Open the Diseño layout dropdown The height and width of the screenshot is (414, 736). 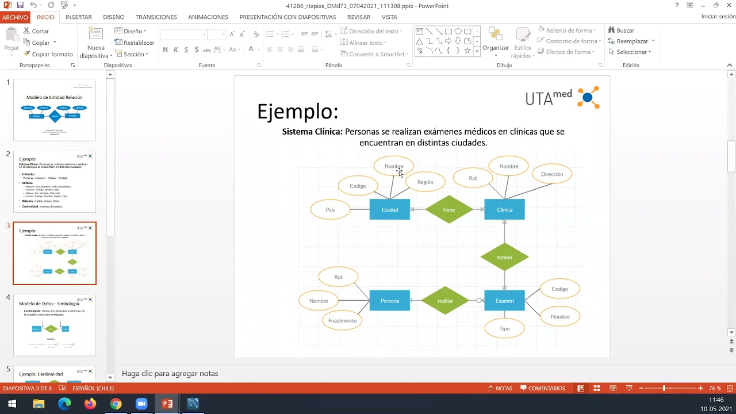click(x=131, y=31)
